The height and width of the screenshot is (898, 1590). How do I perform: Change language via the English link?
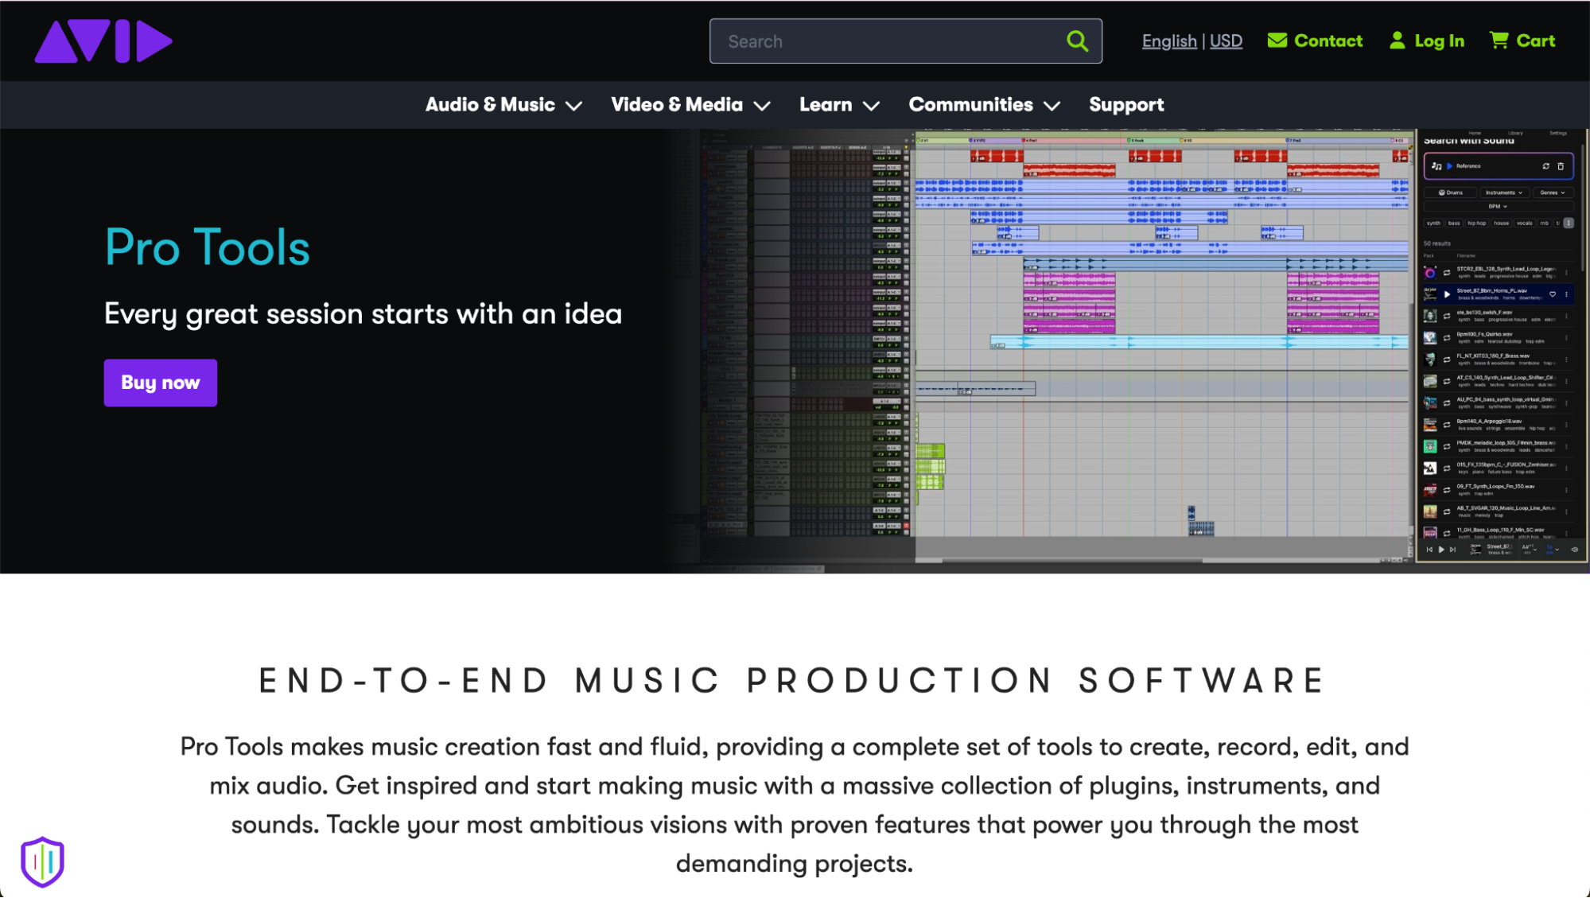click(1168, 41)
